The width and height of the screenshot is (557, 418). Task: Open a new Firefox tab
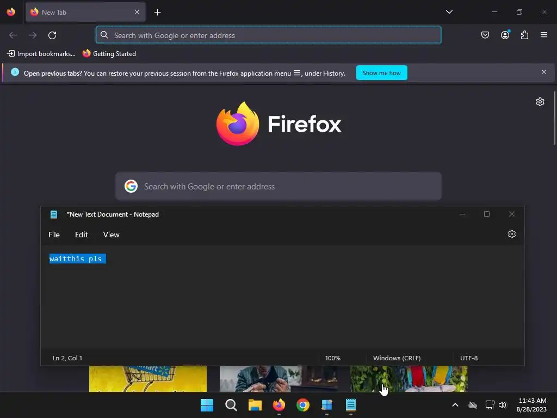[x=157, y=13]
